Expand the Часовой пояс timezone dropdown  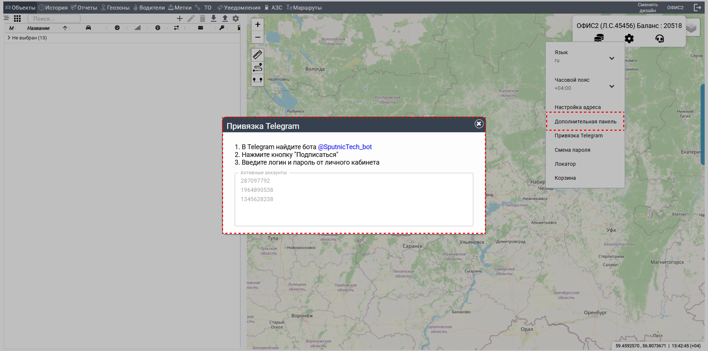[x=611, y=86]
